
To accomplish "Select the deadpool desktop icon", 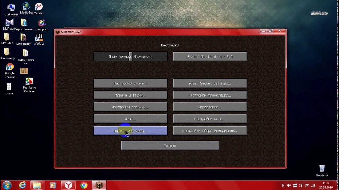I will coord(42,25).
